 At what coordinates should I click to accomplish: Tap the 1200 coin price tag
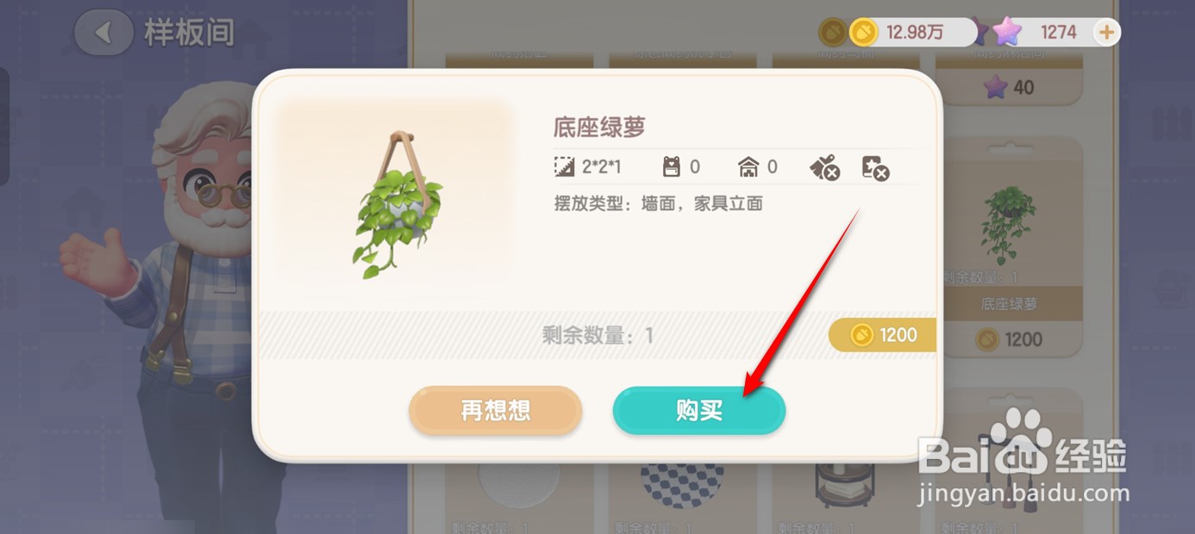click(x=882, y=335)
